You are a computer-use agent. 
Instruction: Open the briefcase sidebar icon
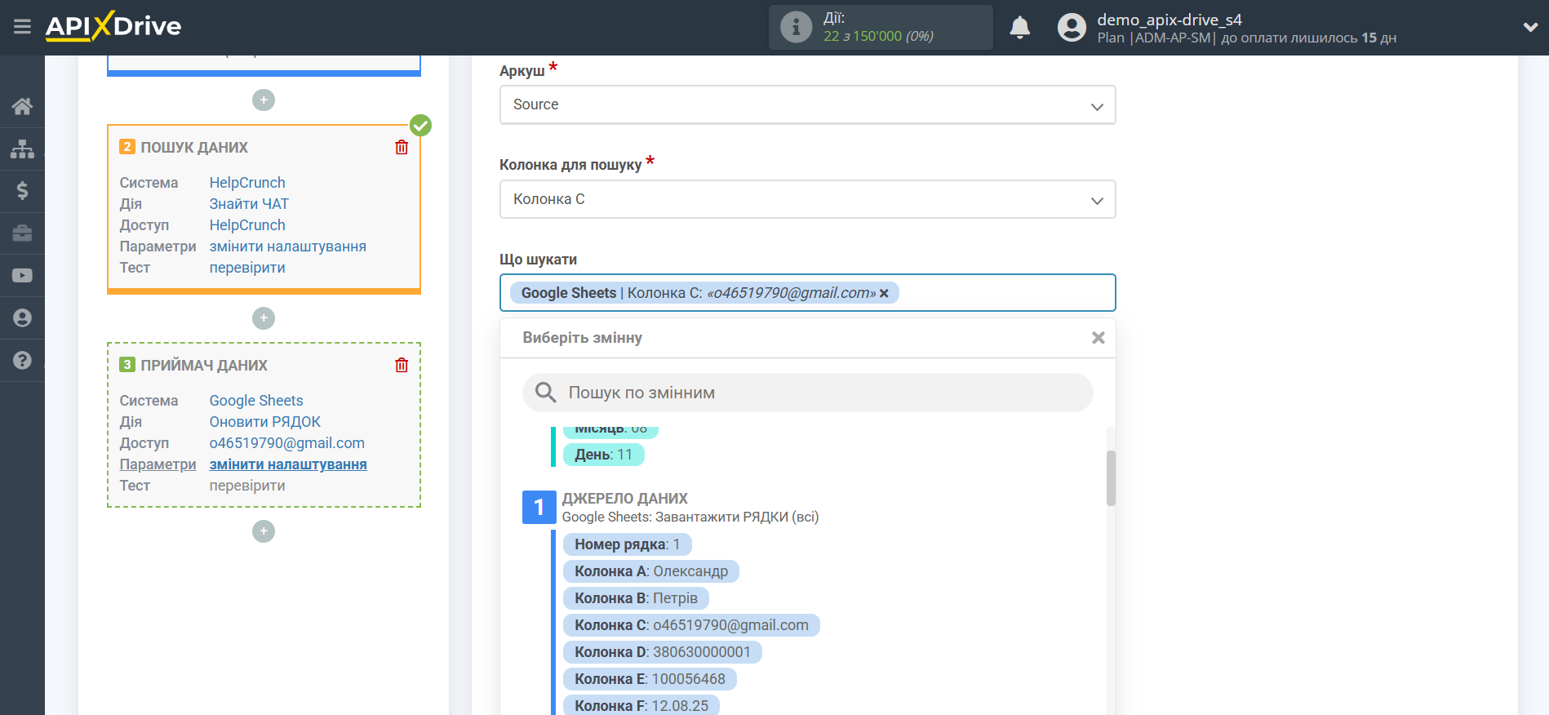click(x=22, y=233)
